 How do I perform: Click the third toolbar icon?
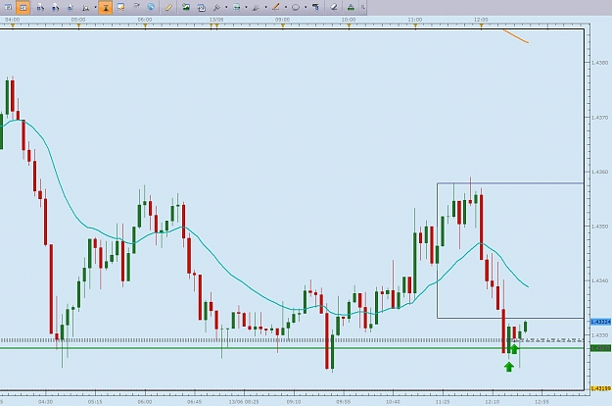[x=40, y=7]
